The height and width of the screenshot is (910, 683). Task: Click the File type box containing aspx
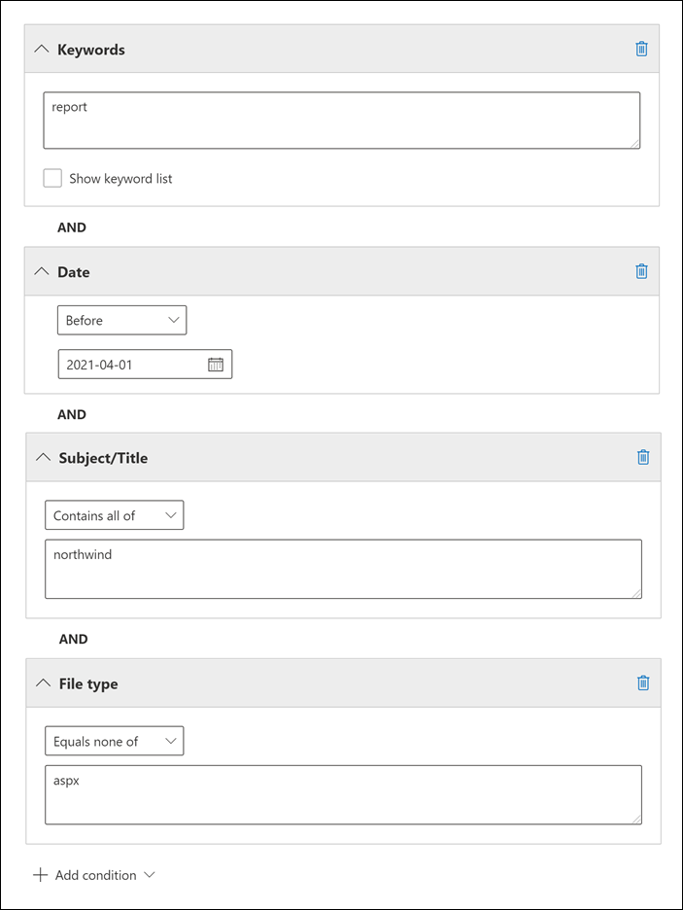pyautogui.click(x=343, y=794)
